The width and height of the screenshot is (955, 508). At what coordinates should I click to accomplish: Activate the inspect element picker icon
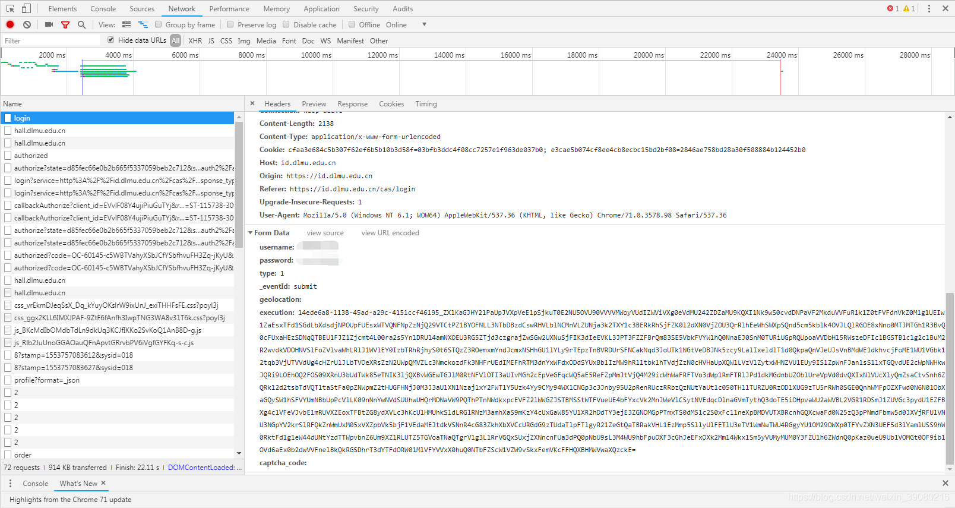pyautogui.click(x=11, y=8)
